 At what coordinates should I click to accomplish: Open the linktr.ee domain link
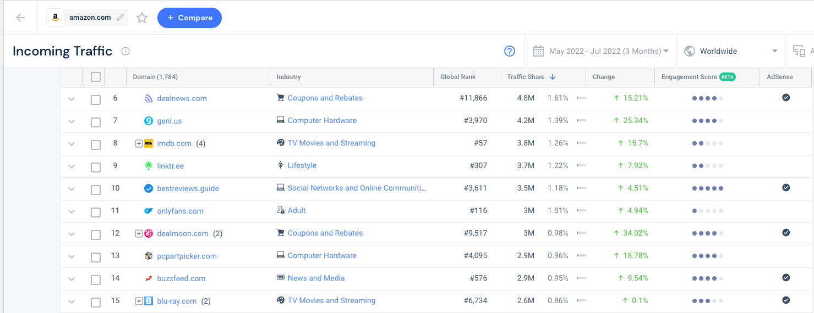[171, 166]
